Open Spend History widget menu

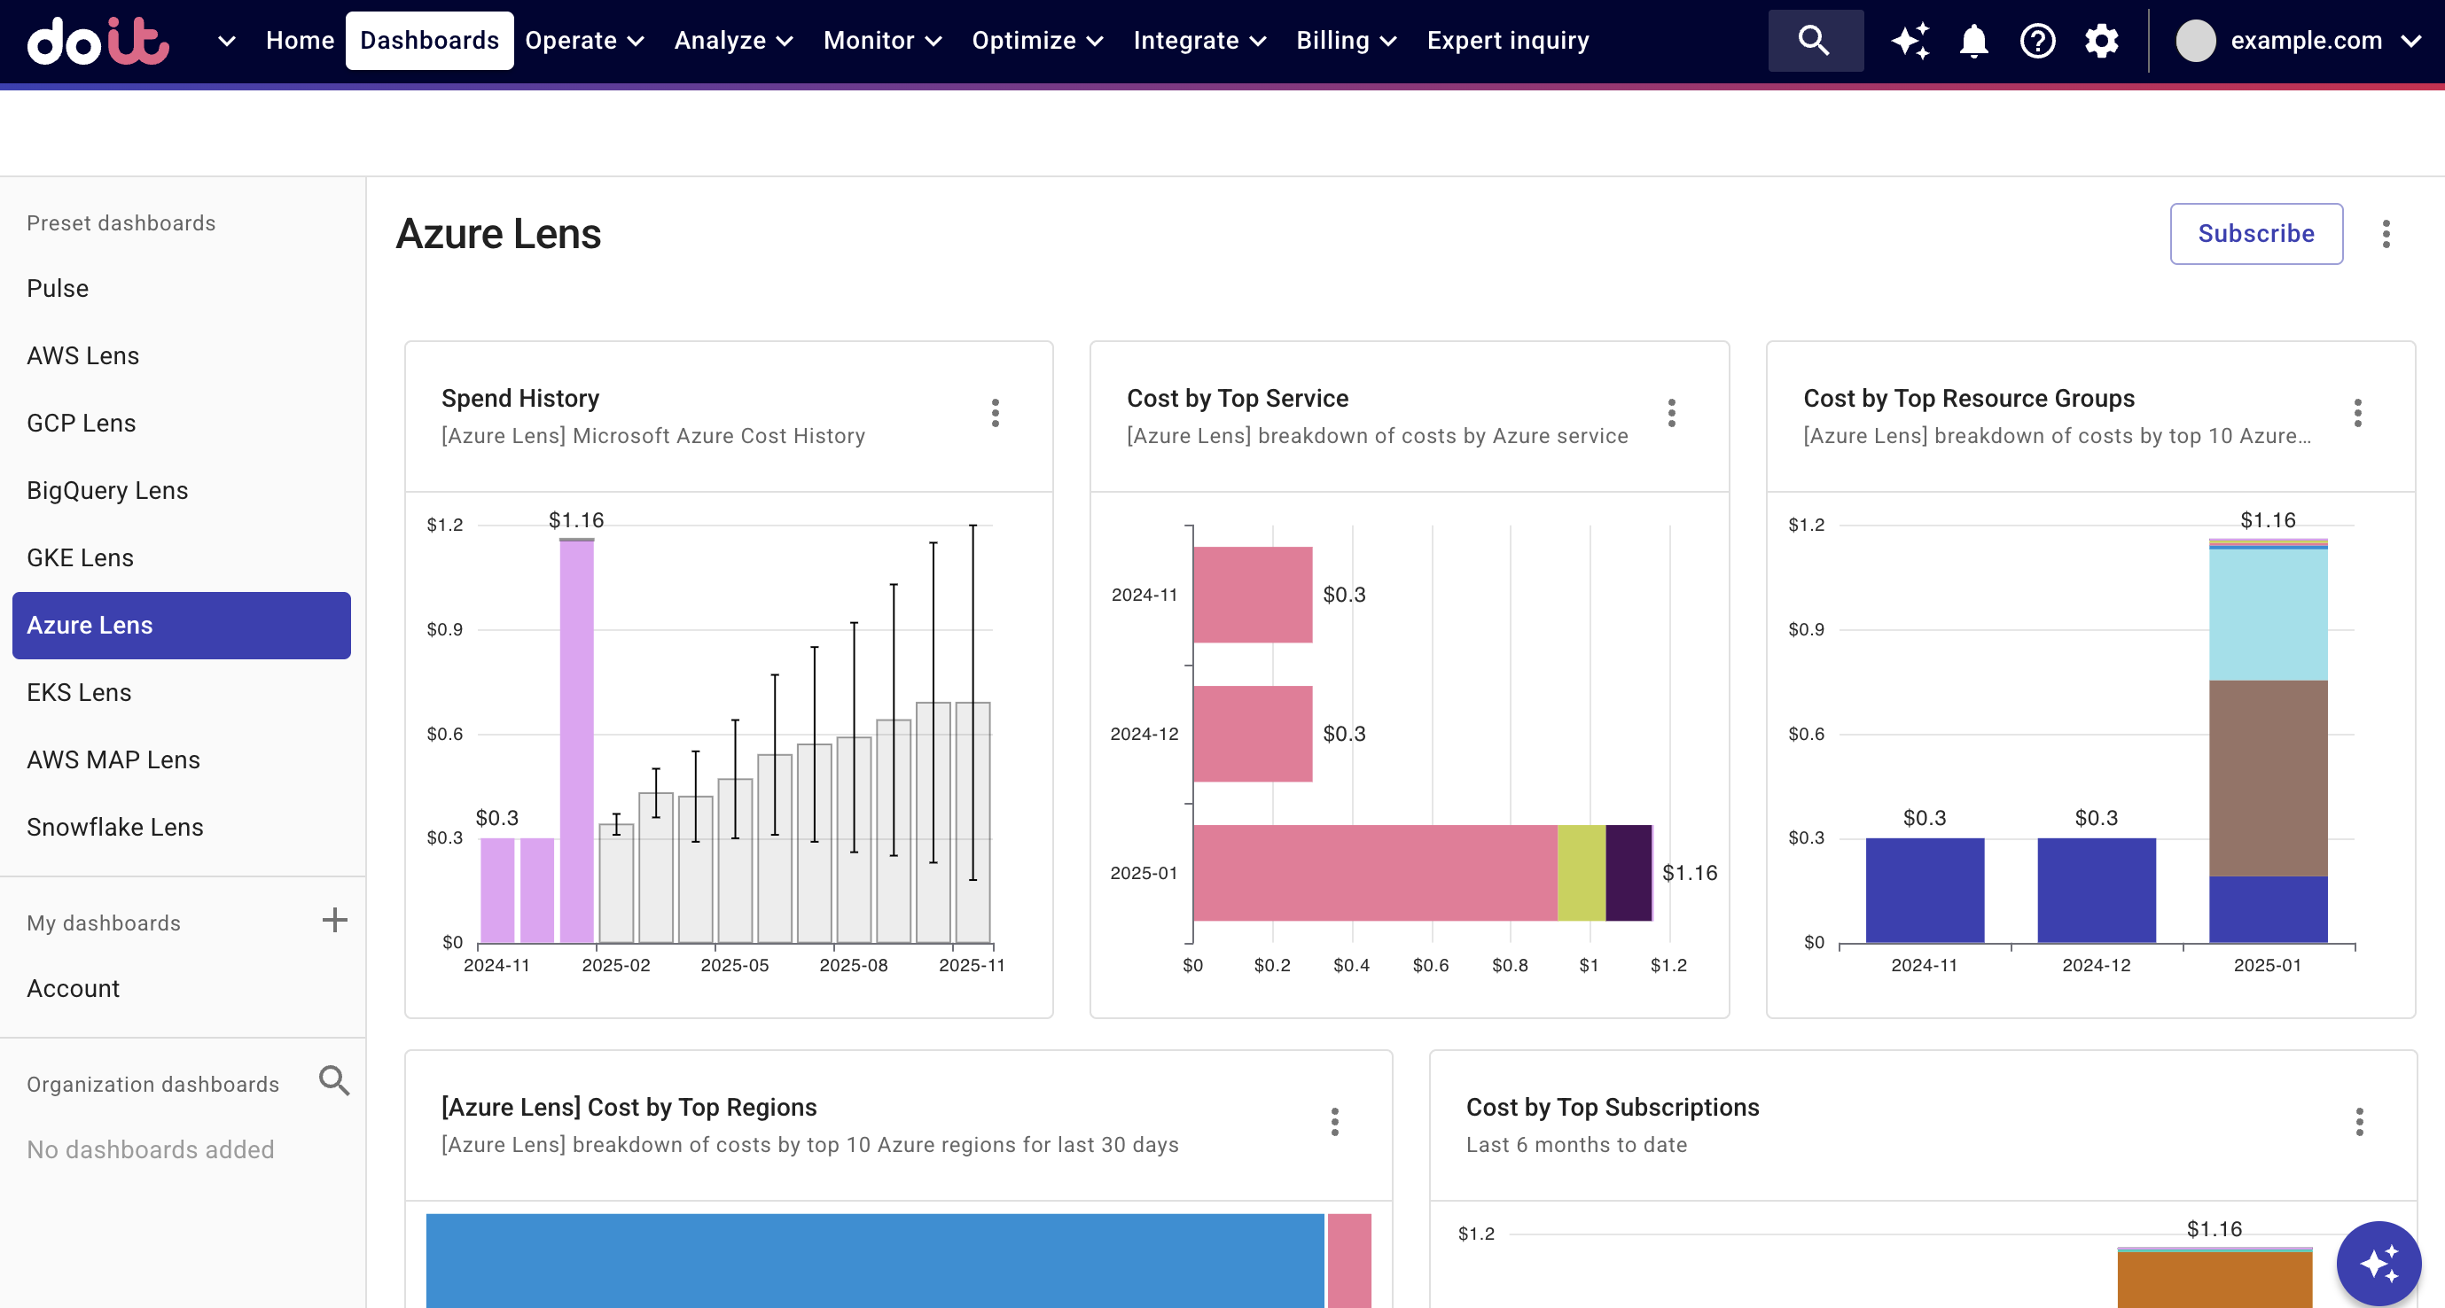tap(995, 413)
